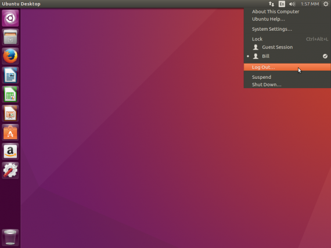Open the Ubuntu Dash search launcher
This screenshot has width=331, height=248.
click(x=10, y=18)
